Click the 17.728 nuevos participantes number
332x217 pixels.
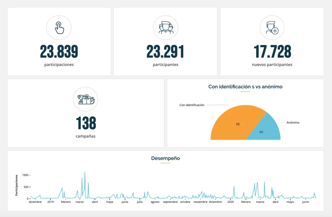(x=272, y=52)
